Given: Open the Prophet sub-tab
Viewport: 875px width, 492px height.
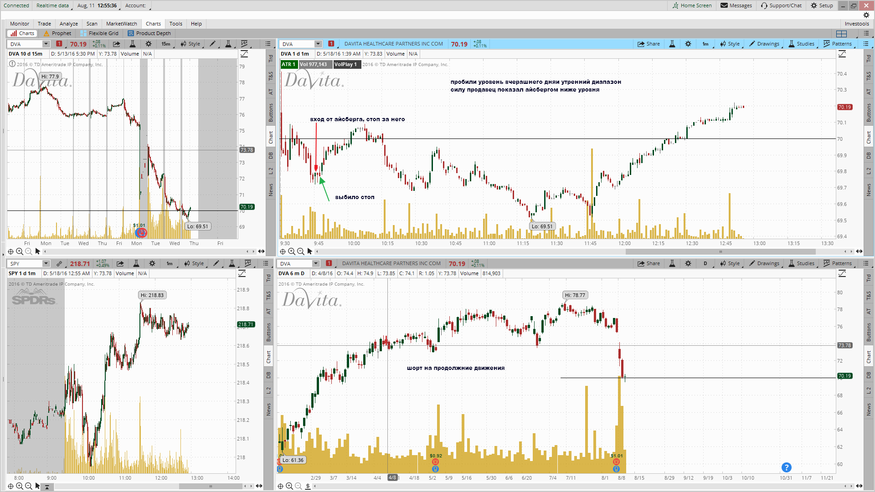Looking at the screenshot, I should click(57, 33).
